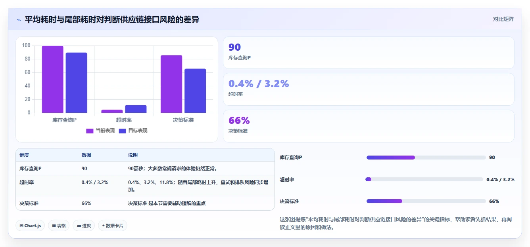530x247 pixels.
Task: Click the purple 库存查询P current bar
Action: point(52,79)
